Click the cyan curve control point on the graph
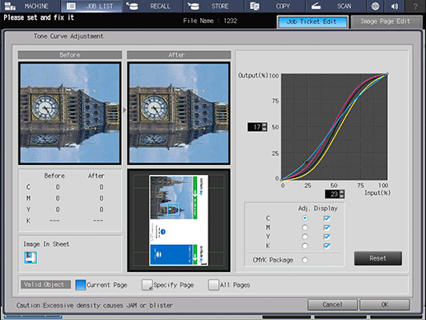Screen dimensions: 426x320 [x=307, y=162]
